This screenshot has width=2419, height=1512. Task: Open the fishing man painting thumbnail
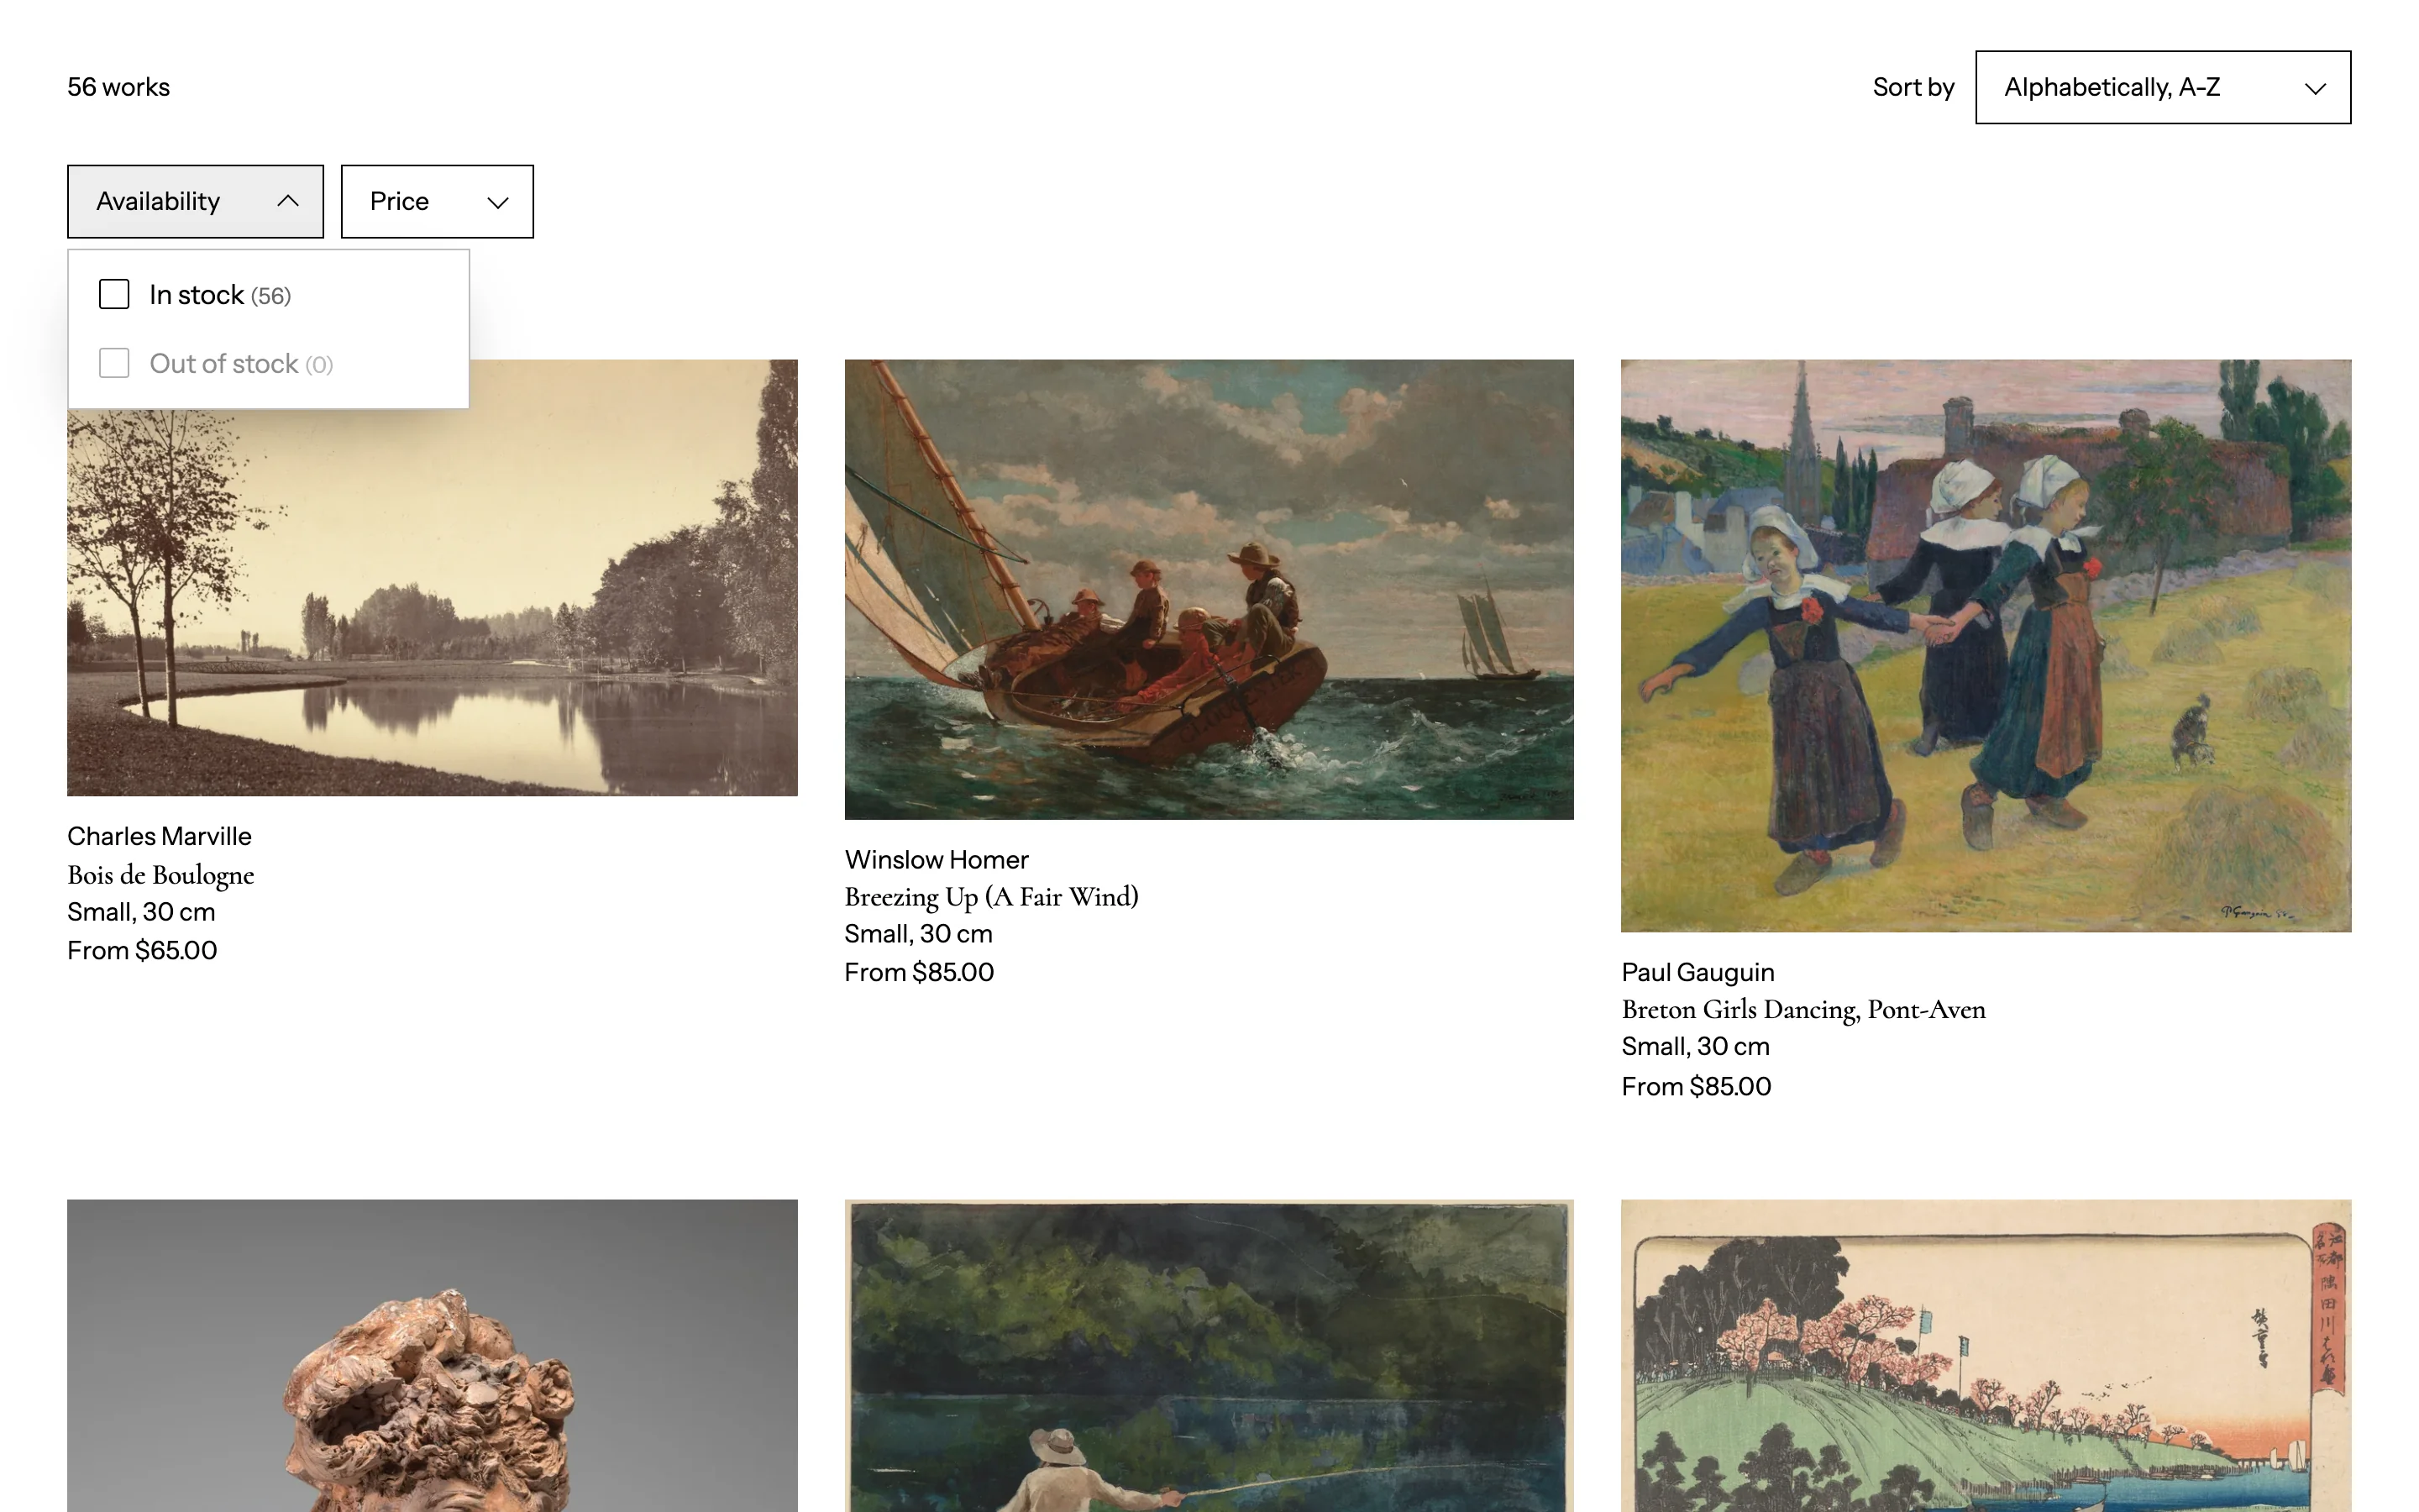pos(1209,1356)
